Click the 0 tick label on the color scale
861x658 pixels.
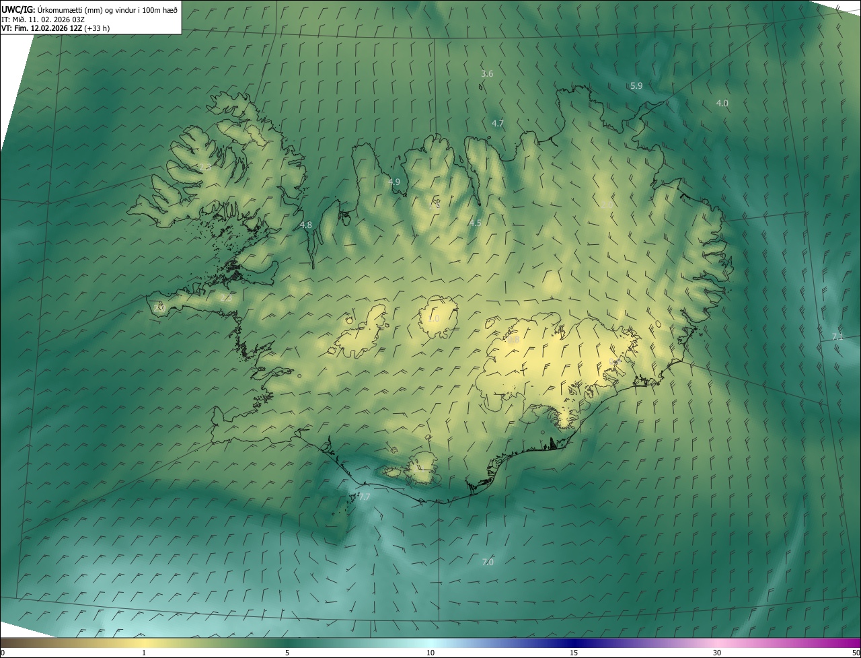(3, 653)
